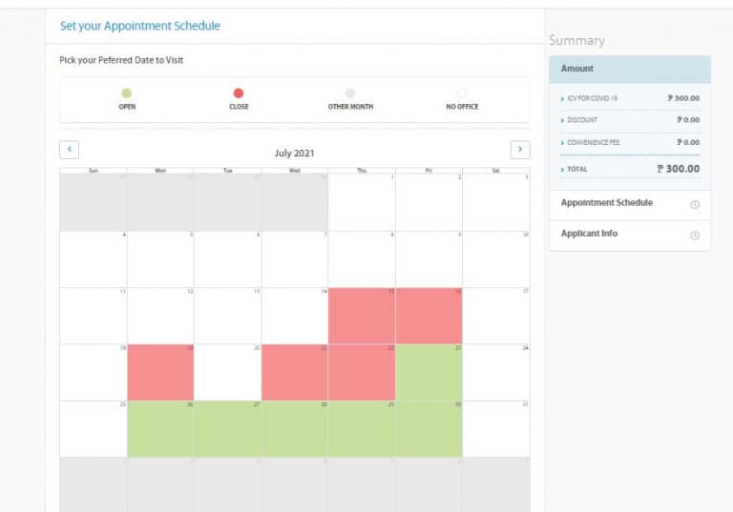Screen dimensions: 733x512
Task: Choose Wednesday July 28 on the calendar
Action: 295,429
